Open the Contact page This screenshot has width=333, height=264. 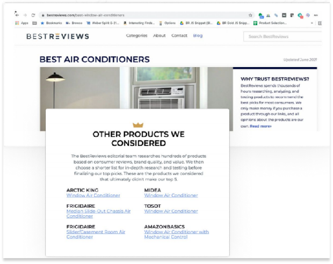[x=179, y=36]
